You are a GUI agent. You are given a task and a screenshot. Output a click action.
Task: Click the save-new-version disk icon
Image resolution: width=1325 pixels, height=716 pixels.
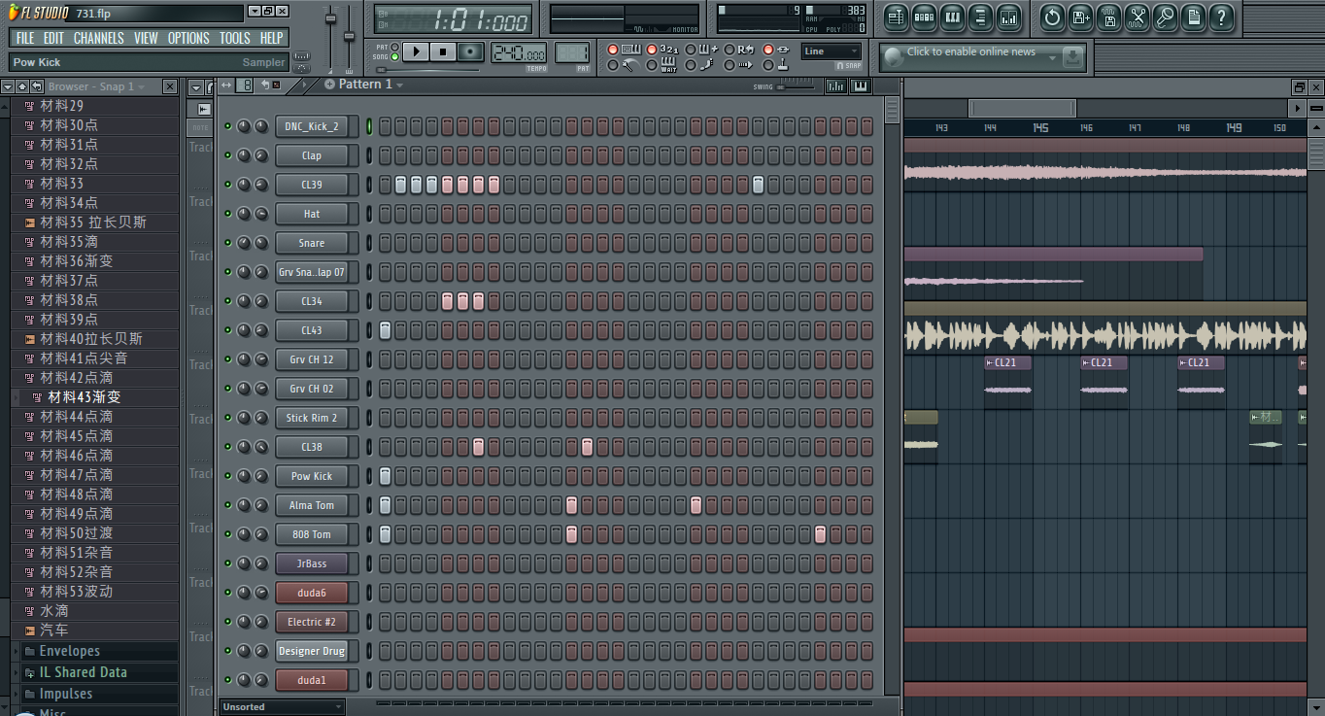(x=1080, y=17)
